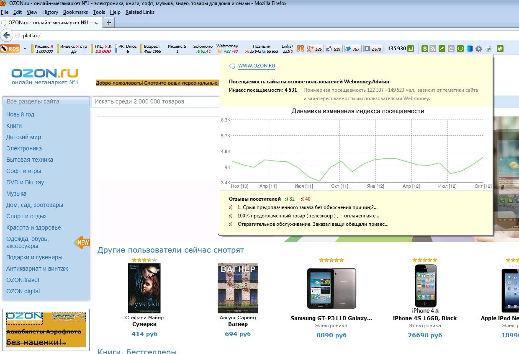Image resolution: width=519 pixels, height=354 pixels.
Task: Open the OZON.travel link
Action: (x=23, y=280)
